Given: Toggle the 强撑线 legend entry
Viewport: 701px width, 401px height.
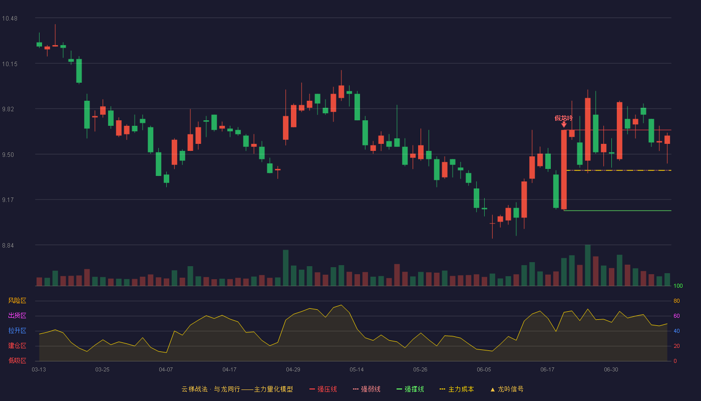Looking at the screenshot, I should click(x=410, y=389).
